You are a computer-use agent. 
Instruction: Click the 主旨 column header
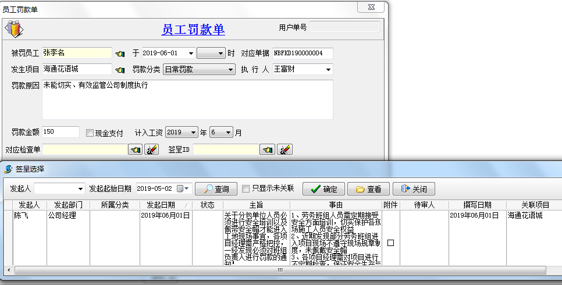coord(256,205)
